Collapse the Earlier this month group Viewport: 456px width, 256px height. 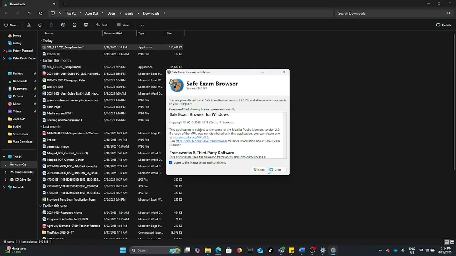tap(41, 60)
